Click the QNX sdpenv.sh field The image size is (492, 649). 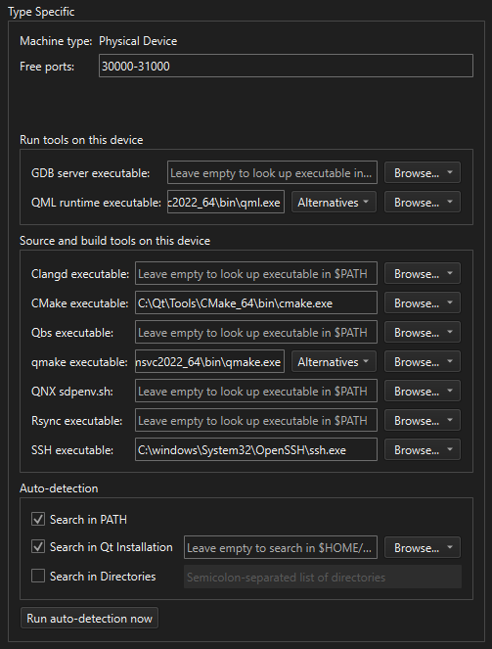tap(256, 392)
